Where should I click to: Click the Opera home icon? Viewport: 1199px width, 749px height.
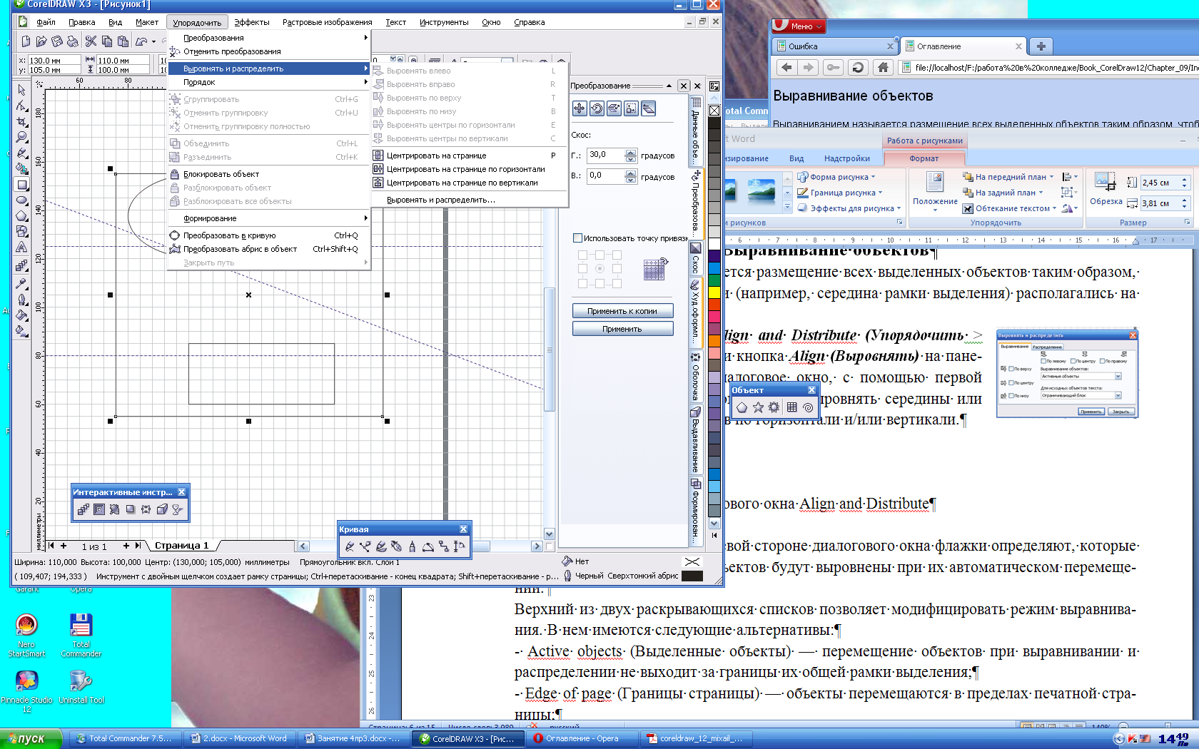883,67
